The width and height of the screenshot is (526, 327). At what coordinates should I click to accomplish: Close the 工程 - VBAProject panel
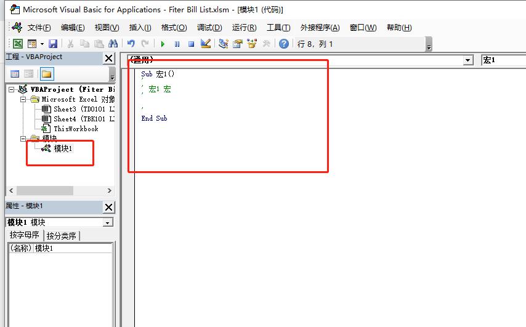tap(108, 58)
